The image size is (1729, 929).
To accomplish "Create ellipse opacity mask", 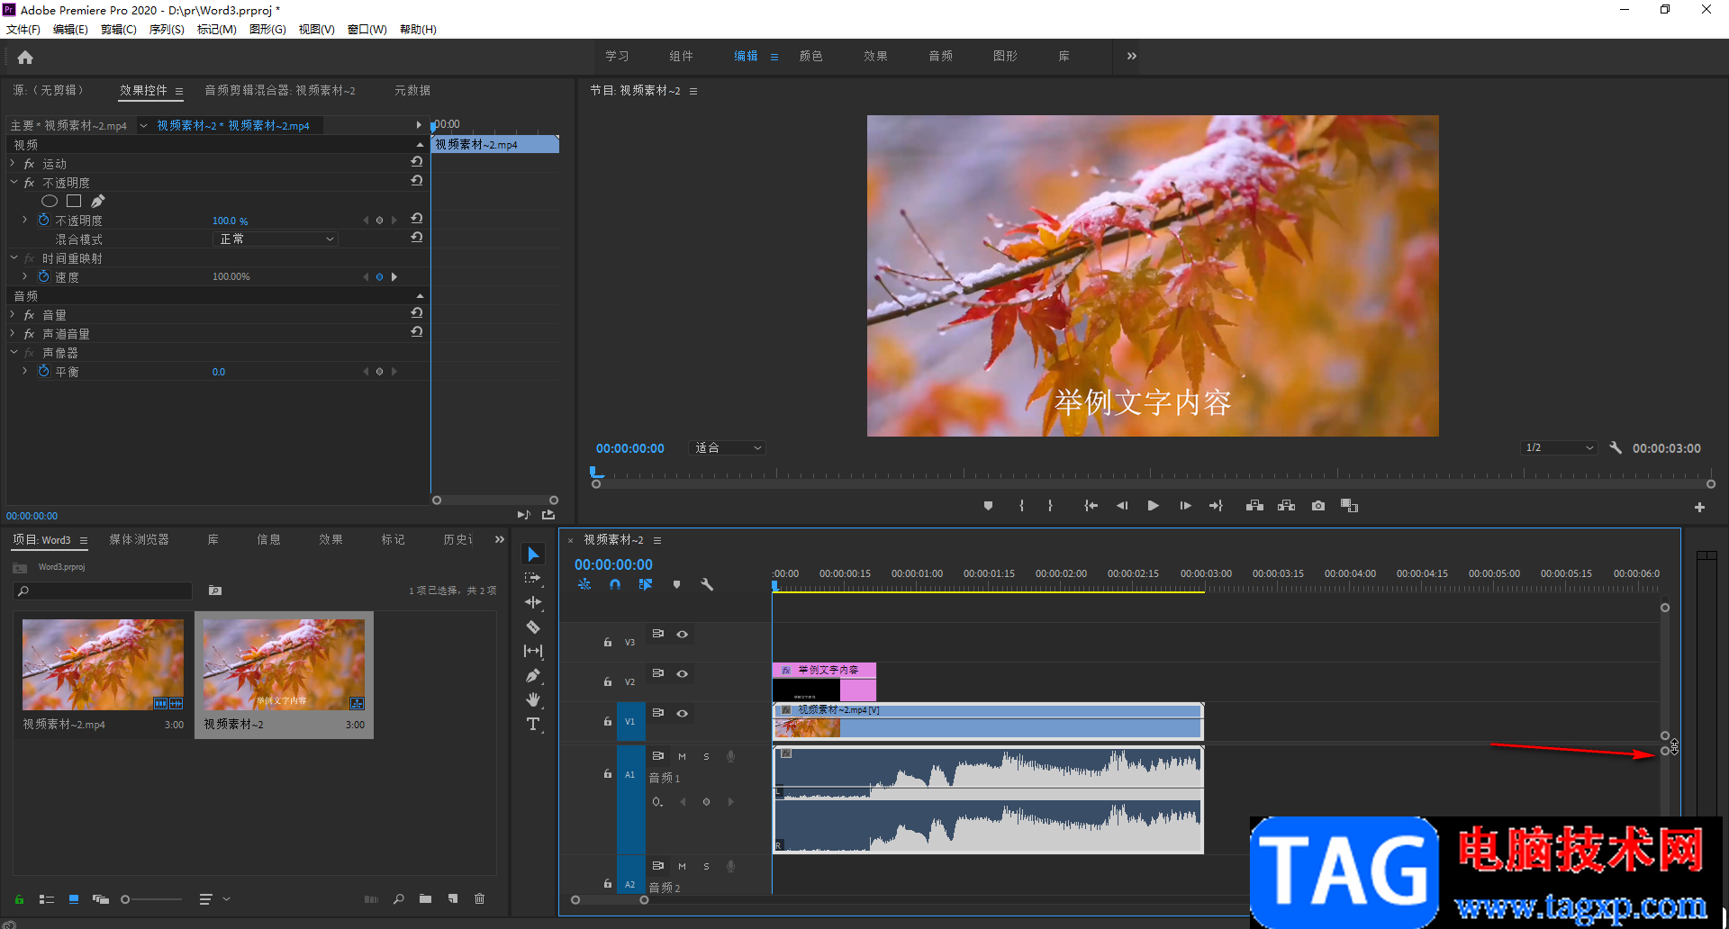I will 50,201.
